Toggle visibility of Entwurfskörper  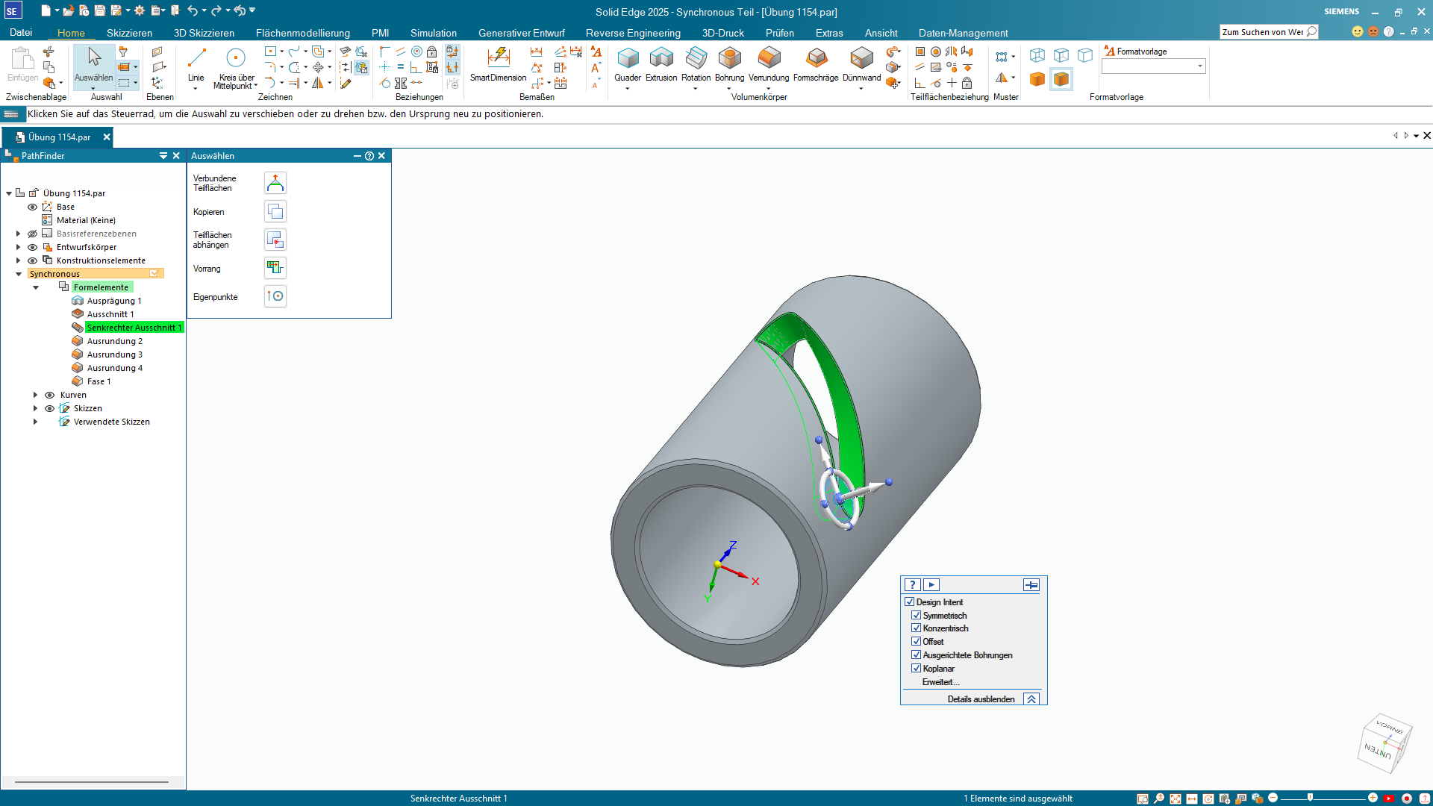pos(32,247)
